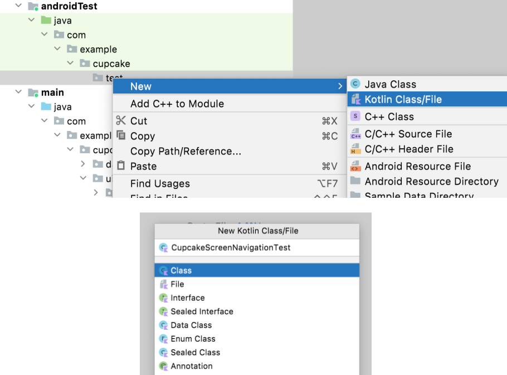This screenshot has height=375, width=507.
Task: Choose Android Resource Directory option
Action: coord(431,181)
